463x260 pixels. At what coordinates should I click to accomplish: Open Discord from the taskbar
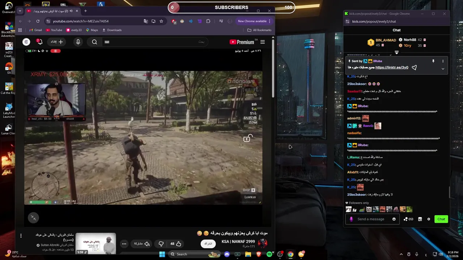coord(227,254)
